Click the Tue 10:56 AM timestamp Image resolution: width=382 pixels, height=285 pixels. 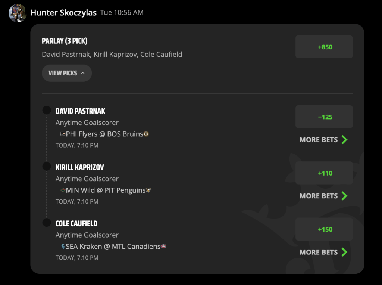pos(122,12)
